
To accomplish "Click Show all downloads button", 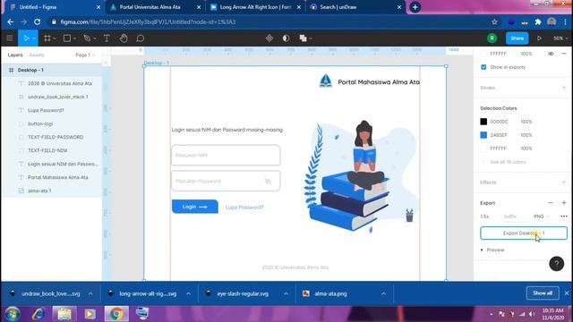I will [x=543, y=293].
